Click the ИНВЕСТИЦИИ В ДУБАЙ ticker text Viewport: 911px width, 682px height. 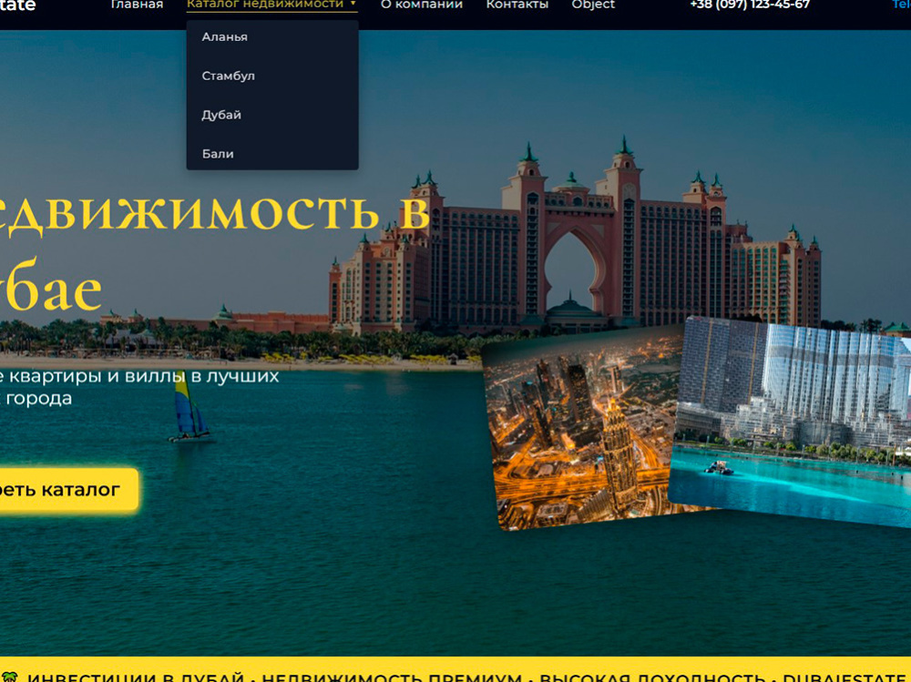coord(136,678)
